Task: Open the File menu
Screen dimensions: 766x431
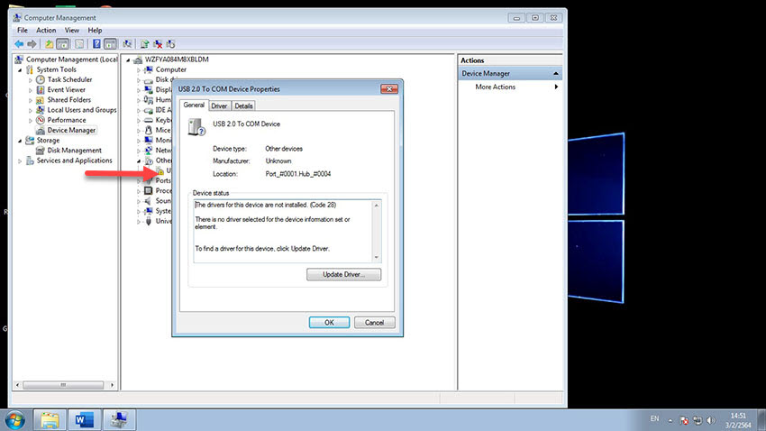Action: pos(23,31)
